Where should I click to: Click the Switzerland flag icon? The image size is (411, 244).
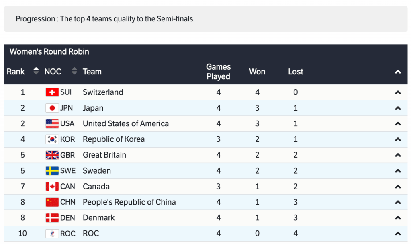pyautogui.click(x=52, y=92)
